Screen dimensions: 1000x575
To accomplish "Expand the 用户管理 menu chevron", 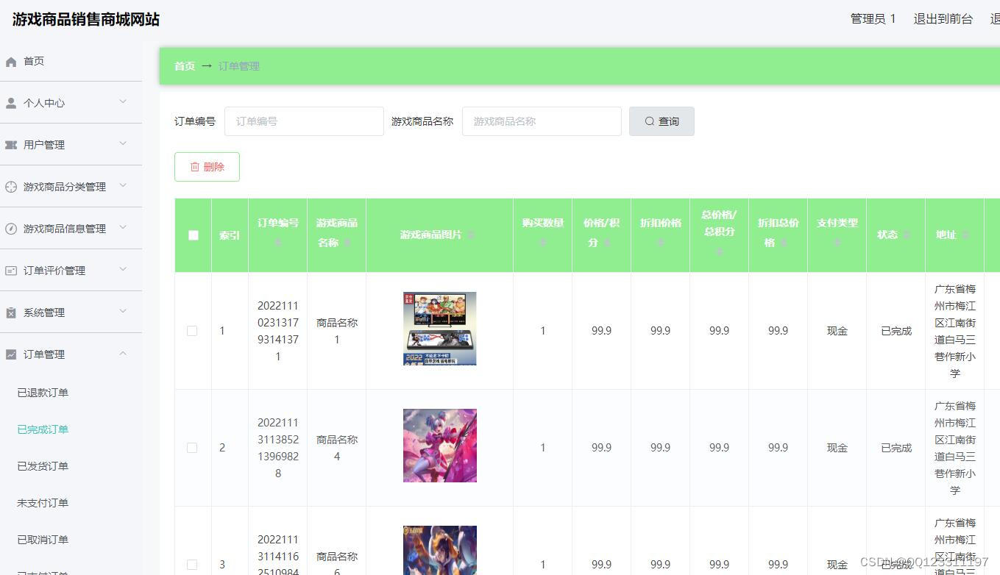I will (123, 144).
